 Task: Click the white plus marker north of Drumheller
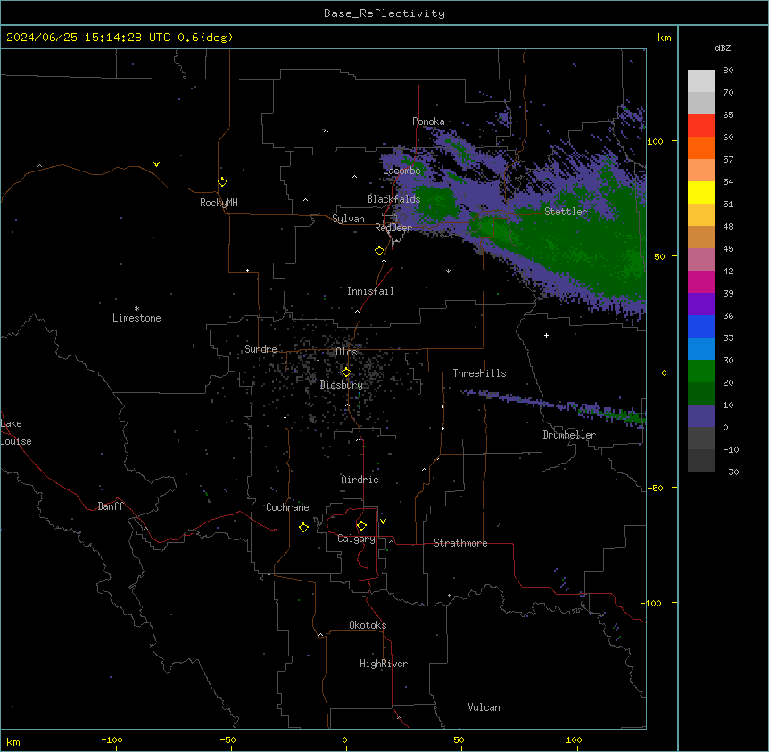pyautogui.click(x=546, y=335)
